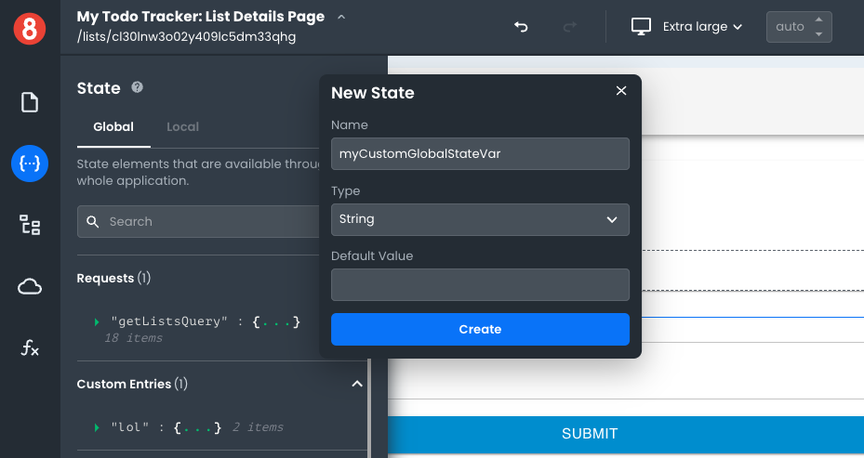Switch to the Local state tab
The image size is (864, 458).
click(x=182, y=126)
